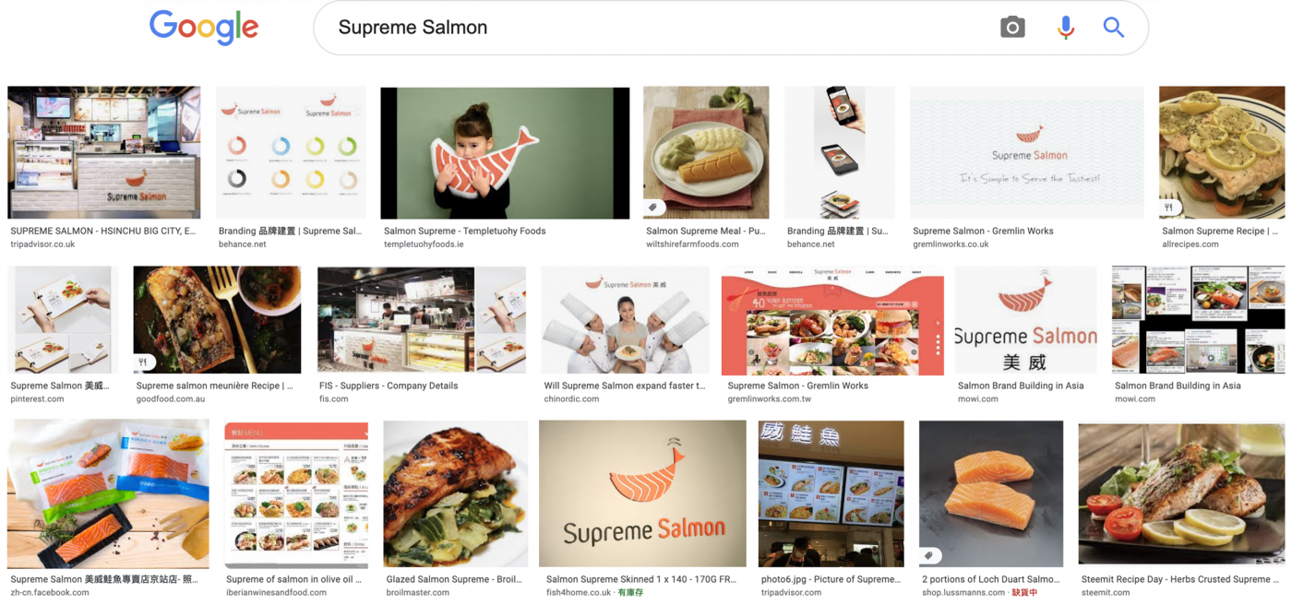Click recipe icon on salmon meunière image
The height and width of the screenshot is (605, 1292).
pos(143,362)
